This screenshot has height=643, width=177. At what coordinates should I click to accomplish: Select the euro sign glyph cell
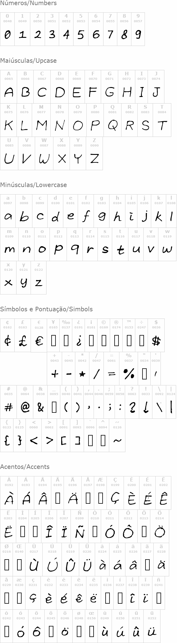click(39, 335)
